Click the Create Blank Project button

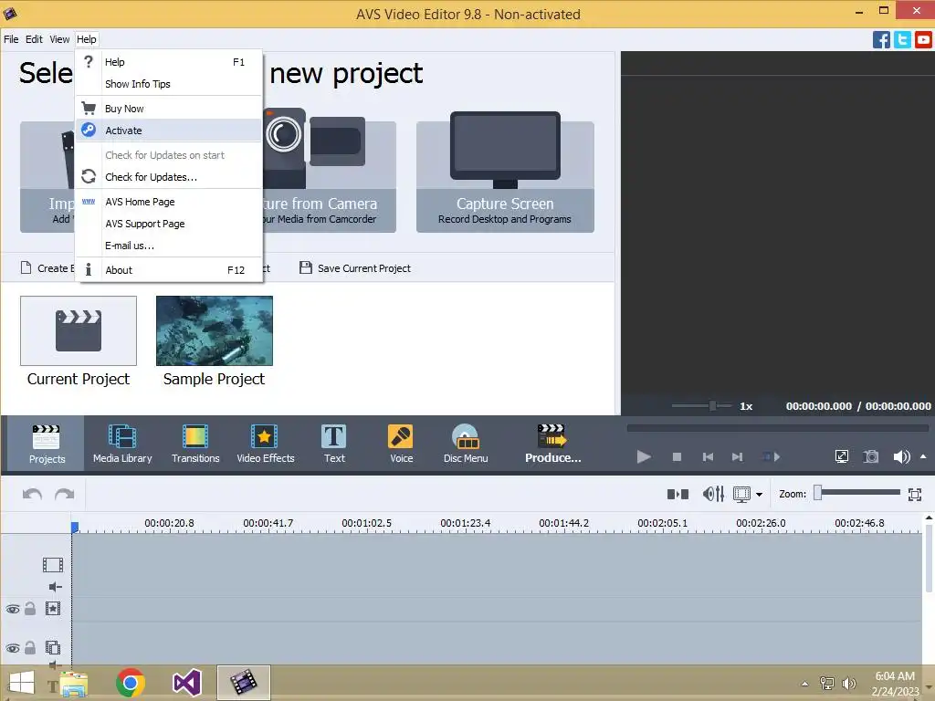[x=47, y=268]
